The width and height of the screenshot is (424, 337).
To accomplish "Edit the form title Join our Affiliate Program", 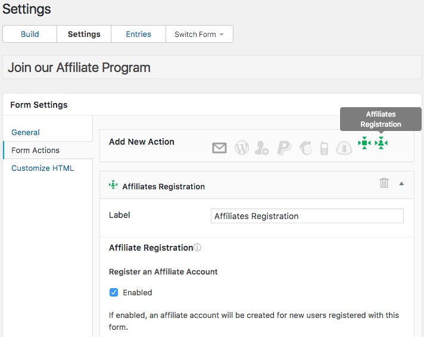I will click(212, 67).
